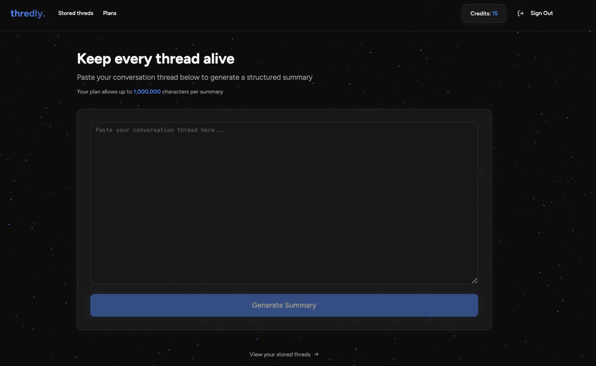Viewport: 596px width, 366px height.
Task: Click the arrow icon beside View your stored threds
Action: (x=316, y=354)
